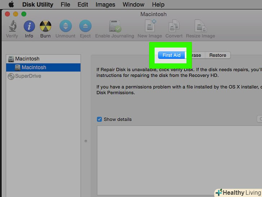Open the Apple menu

(x=11, y=4)
